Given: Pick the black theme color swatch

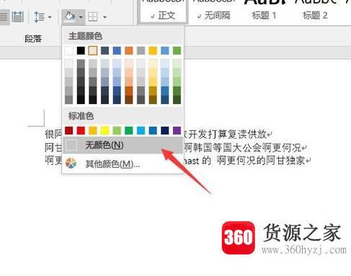Looking at the screenshot, I should [81, 51].
